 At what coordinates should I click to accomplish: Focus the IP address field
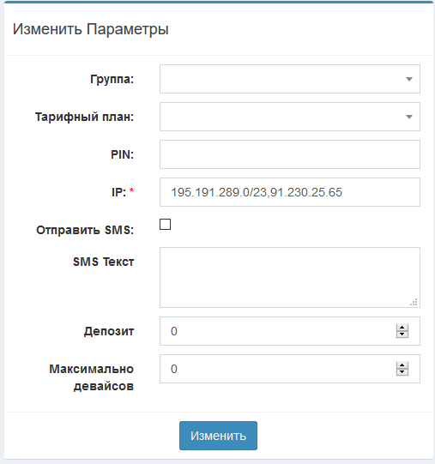pyautogui.click(x=290, y=192)
